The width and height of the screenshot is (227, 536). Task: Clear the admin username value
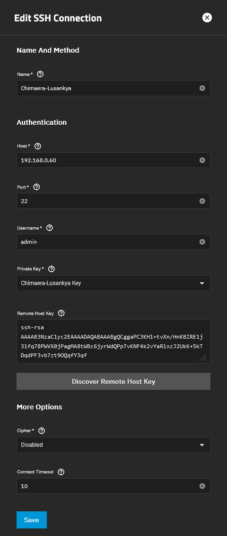pyautogui.click(x=202, y=242)
